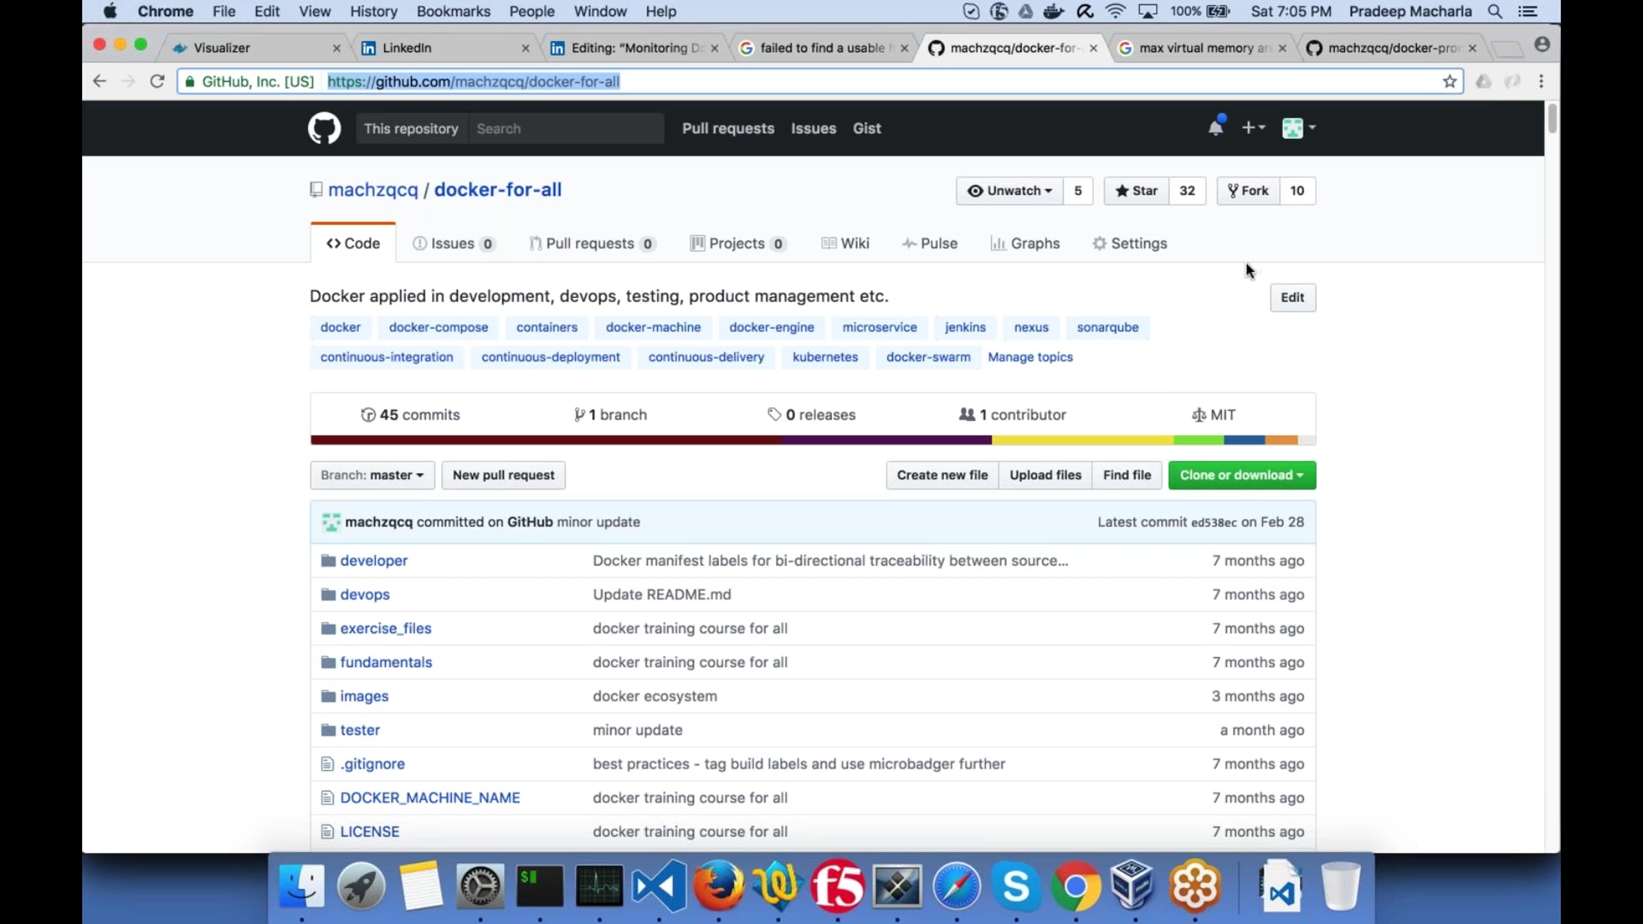Viewport: 1643px width, 924px height.
Task: Open Google Chrome in the dock
Action: (1075, 886)
